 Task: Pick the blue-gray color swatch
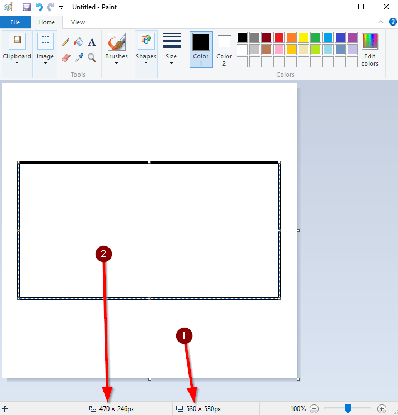click(x=340, y=50)
